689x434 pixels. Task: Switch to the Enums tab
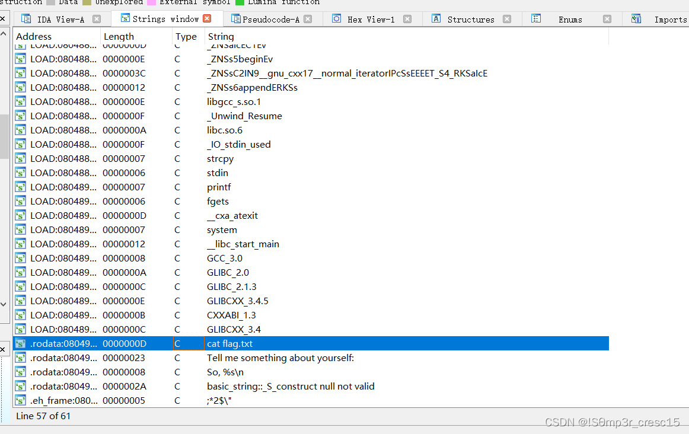[x=569, y=18]
